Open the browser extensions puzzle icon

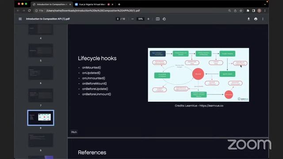point(248,11)
